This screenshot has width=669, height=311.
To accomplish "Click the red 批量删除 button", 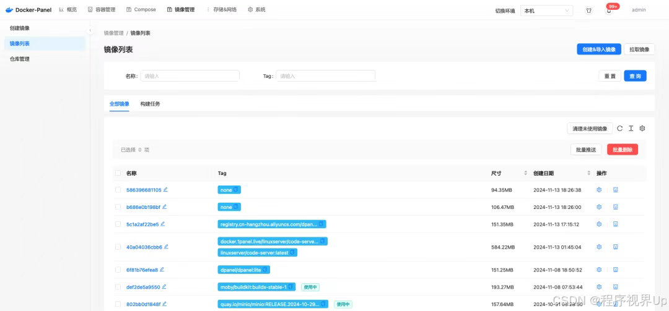I will click(623, 150).
